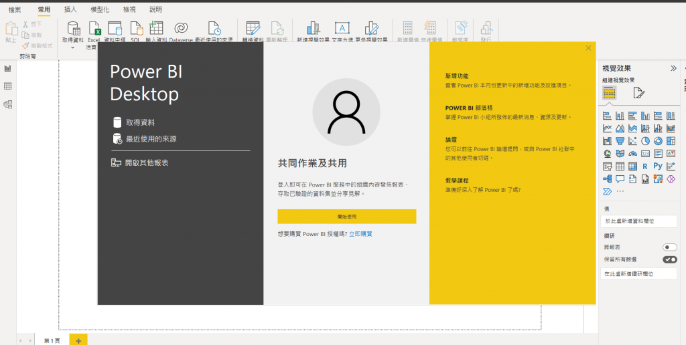Pick the gauge visual
The height and width of the screenshot is (345, 686).
click(x=632, y=154)
